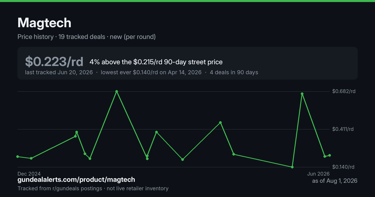Click the Dec 2024 start date label
The height and width of the screenshot is (197, 375).
[29, 174]
